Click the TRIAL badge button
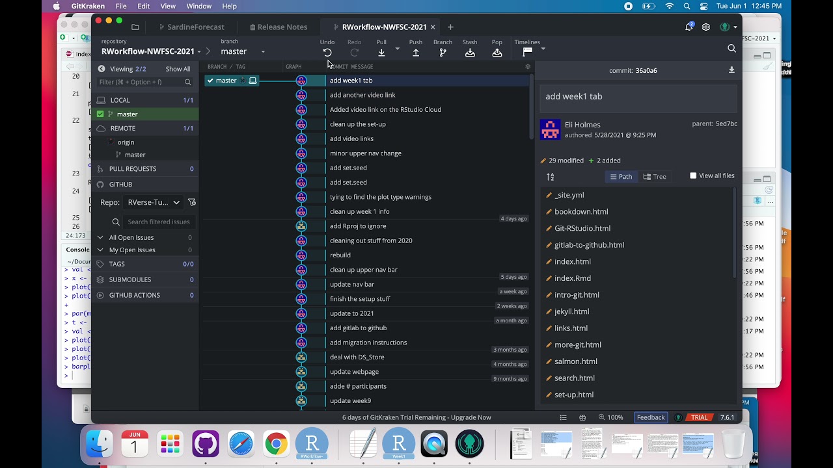 (x=699, y=417)
